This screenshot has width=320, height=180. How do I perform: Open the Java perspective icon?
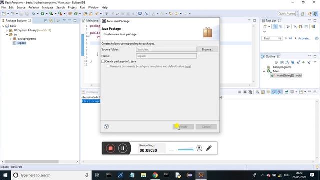315,13
